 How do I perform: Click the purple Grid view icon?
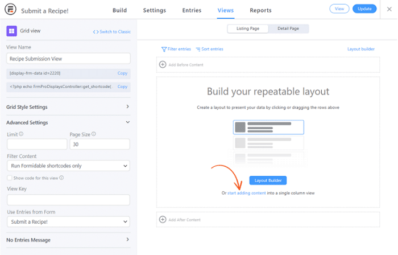coord(12,31)
